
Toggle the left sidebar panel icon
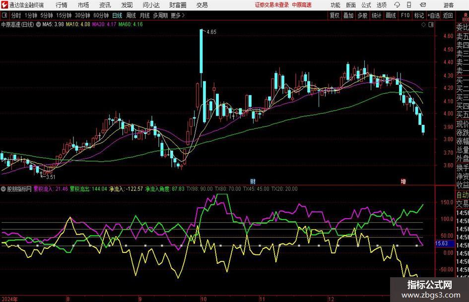[x=4, y=15]
